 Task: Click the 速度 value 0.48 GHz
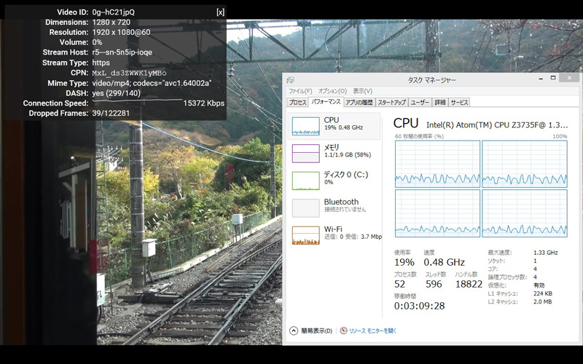(444, 262)
